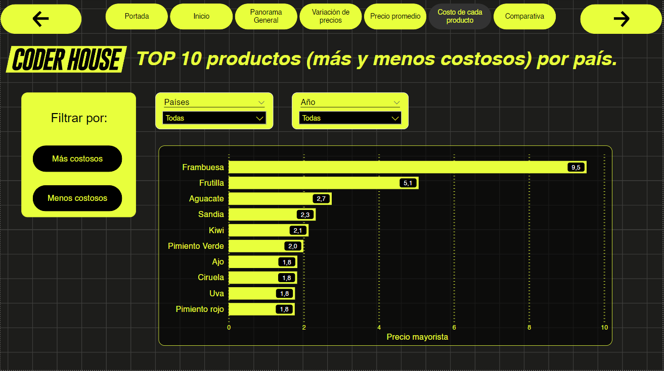664x371 pixels.
Task: Click the left arrow navigation icon
Action: click(x=40, y=19)
